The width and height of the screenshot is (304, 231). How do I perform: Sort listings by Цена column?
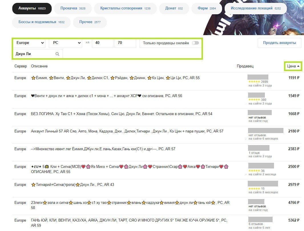(293, 66)
